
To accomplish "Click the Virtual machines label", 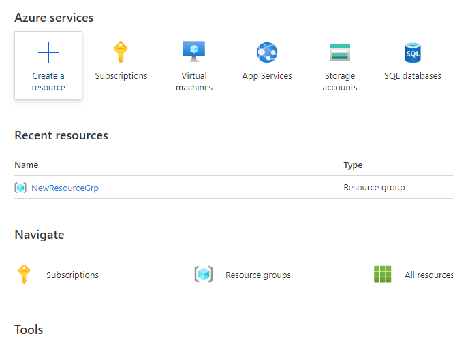I will click(194, 82).
